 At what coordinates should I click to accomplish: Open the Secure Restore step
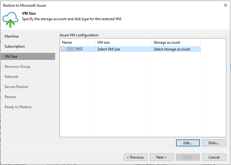click(x=16, y=87)
